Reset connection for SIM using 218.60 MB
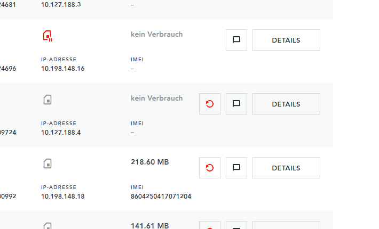379x229 pixels. pos(210,168)
